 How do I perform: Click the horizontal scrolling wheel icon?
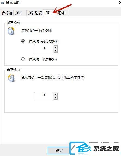(11, 78)
